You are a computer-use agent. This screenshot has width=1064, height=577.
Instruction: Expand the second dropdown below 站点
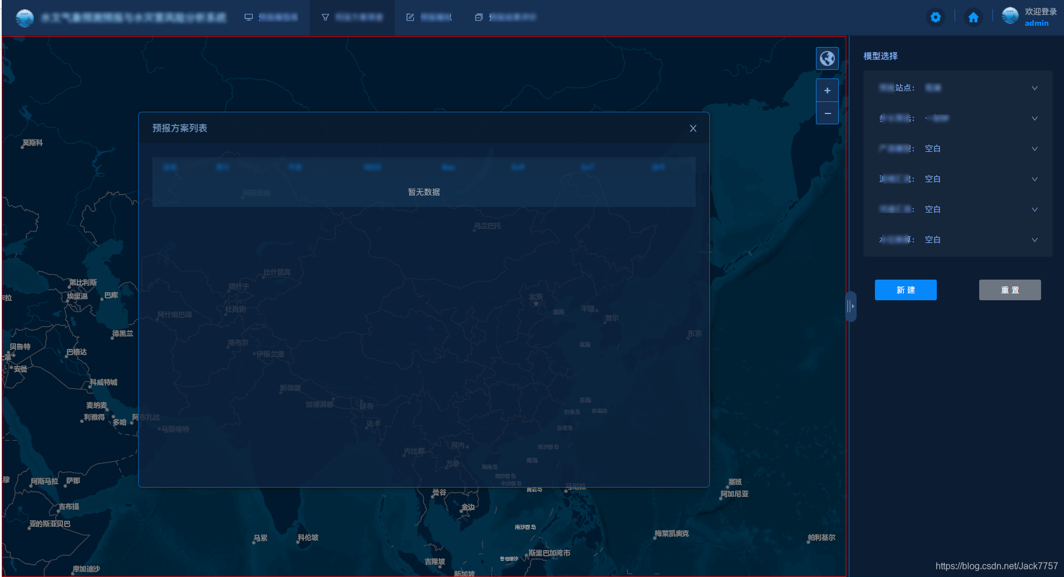[x=958, y=118]
